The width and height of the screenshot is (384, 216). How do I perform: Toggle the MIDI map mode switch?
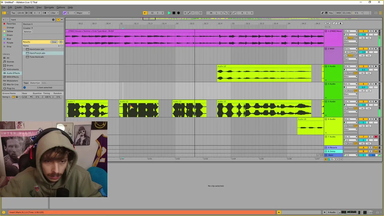pyautogui.click(x=339, y=13)
